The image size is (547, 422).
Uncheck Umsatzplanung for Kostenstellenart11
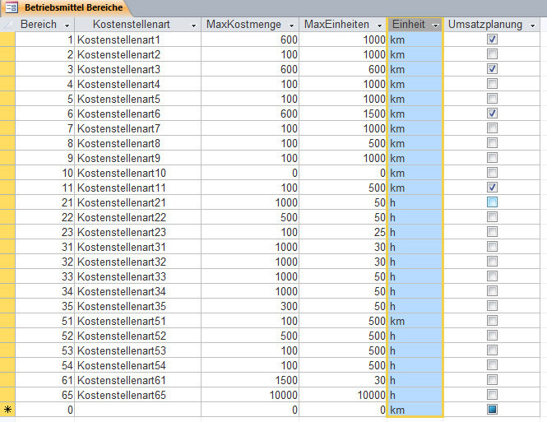pos(492,188)
